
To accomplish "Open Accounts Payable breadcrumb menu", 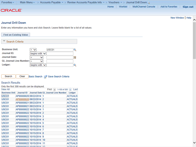I will pos(51,2).
